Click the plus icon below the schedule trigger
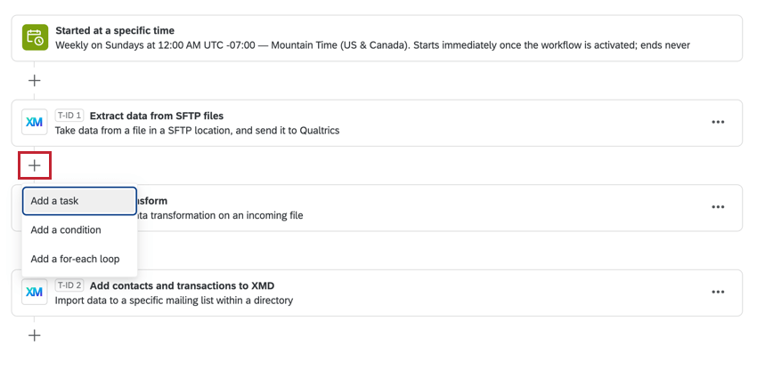This screenshot has width=757, height=369. 34,80
